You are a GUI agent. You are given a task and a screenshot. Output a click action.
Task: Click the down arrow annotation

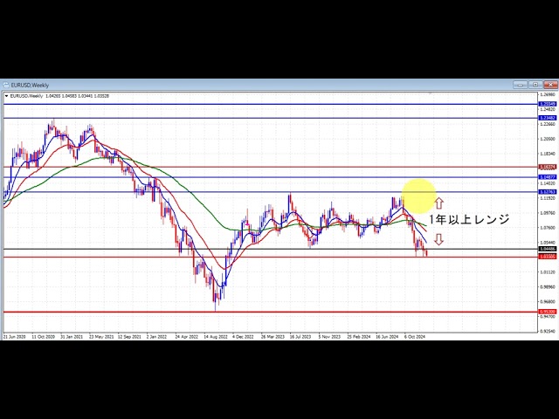[438, 238]
